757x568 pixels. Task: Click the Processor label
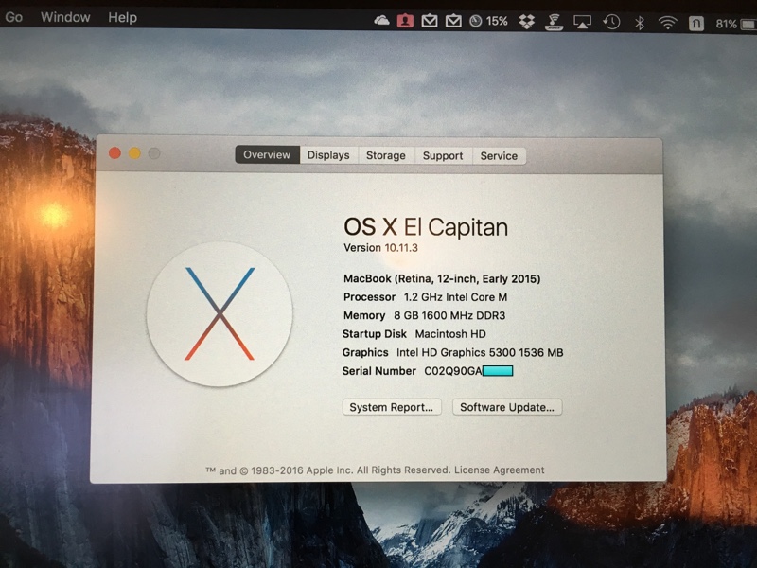click(369, 297)
